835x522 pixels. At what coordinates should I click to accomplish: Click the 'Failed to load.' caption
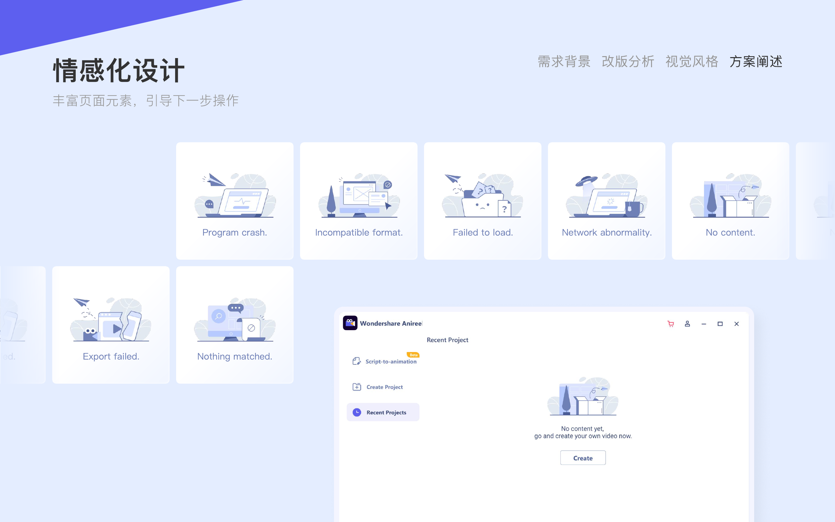click(483, 233)
